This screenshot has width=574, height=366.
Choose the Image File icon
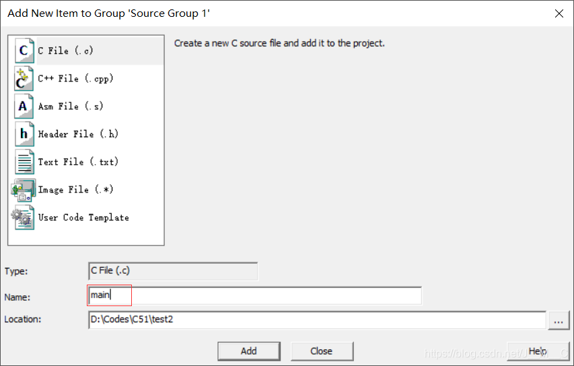(x=24, y=190)
